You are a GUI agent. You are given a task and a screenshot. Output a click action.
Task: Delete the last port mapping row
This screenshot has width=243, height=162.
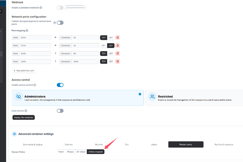[x=118, y=62]
